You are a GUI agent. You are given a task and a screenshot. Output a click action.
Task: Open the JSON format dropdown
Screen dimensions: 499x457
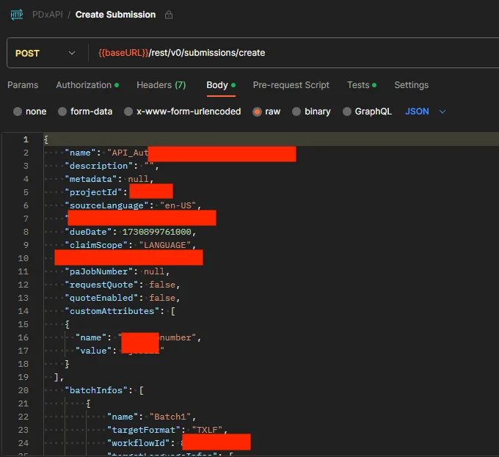point(425,111)
